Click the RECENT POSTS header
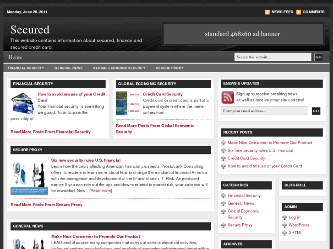The width and height of the screenshot is (333, 249). point(272,132)
